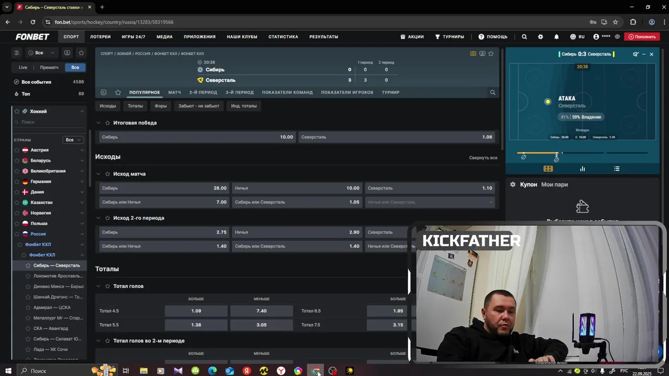Open the match statistics bar-chart icon
The width and height of the screenshot is (669, 376).
[582, 169]
